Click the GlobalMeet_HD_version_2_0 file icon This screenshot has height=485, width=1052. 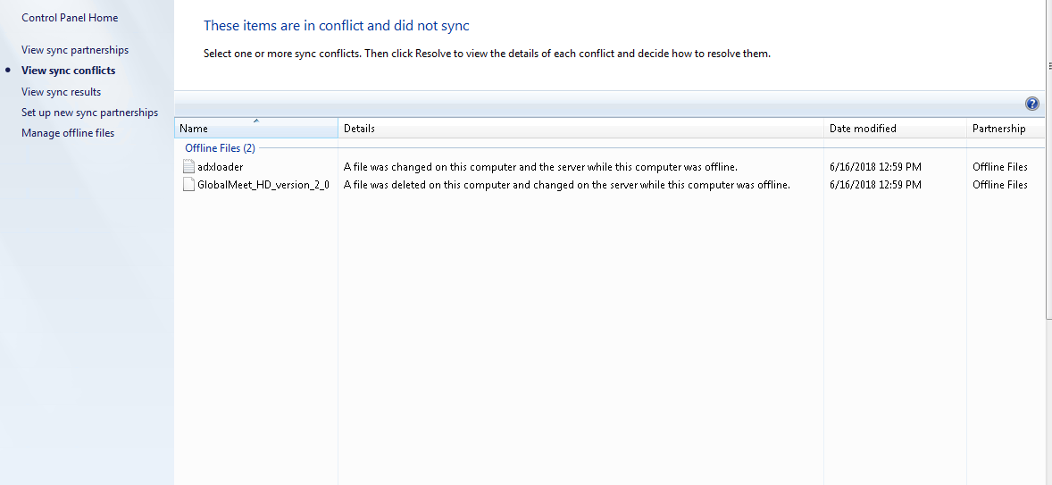point(188,185)
